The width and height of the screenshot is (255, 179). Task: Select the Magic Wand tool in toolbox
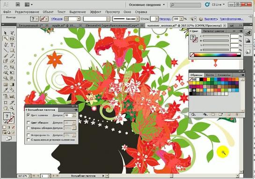click(x=6, y=38)
